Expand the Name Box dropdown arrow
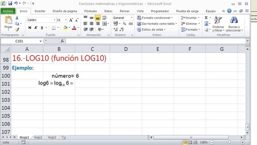This screenshot has height=145, width=257. click(41, 41)
